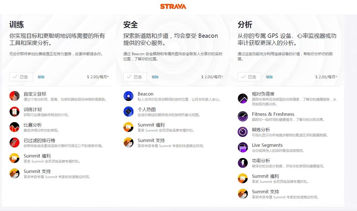357x211 pixels.
Task: Click the 个人热图 icon
Action: [129, 111]
